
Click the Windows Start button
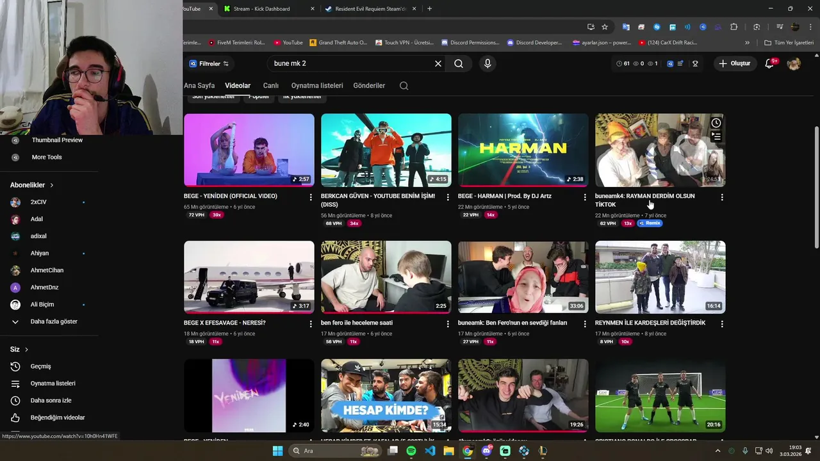277,451
